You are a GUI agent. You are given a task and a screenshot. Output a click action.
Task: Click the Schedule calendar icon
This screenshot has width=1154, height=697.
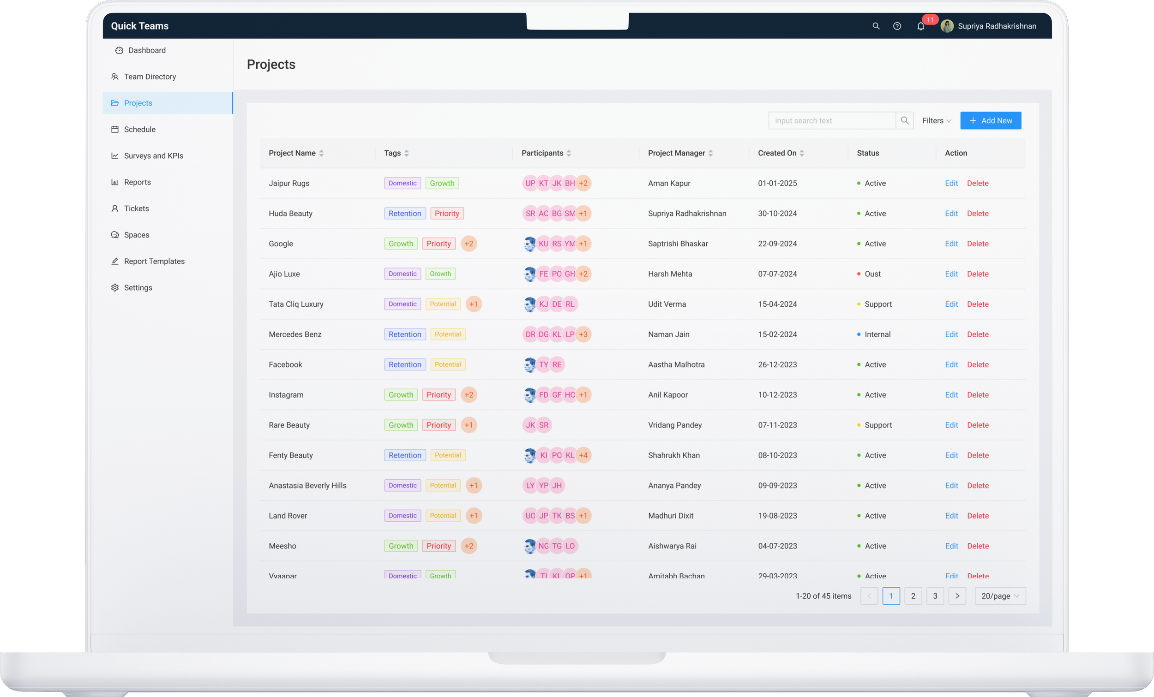pyautogui.click(x=115, y=129)
